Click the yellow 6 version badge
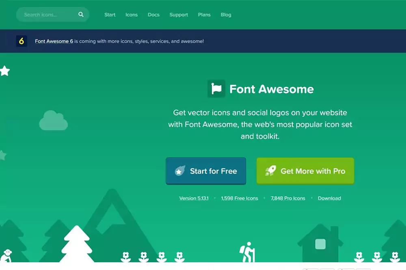 tap(22, 41)
